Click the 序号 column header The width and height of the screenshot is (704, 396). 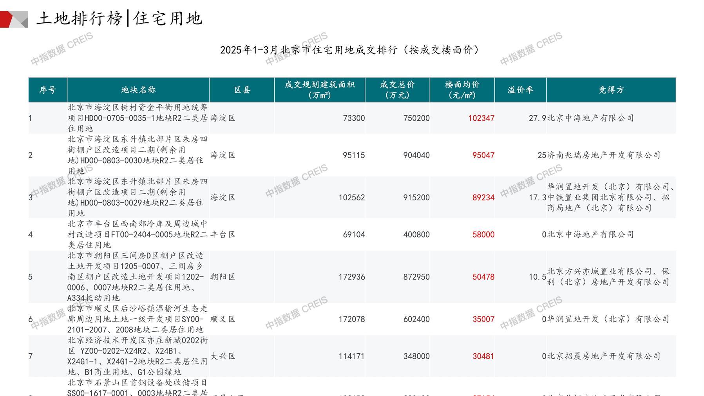47,90
